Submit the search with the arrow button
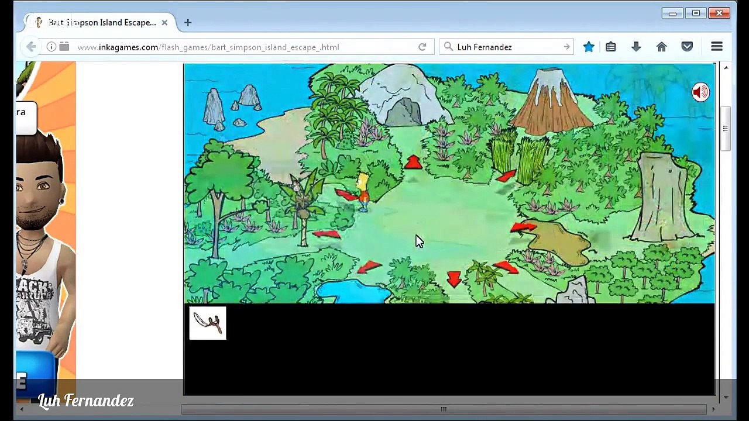 point(566,47)
